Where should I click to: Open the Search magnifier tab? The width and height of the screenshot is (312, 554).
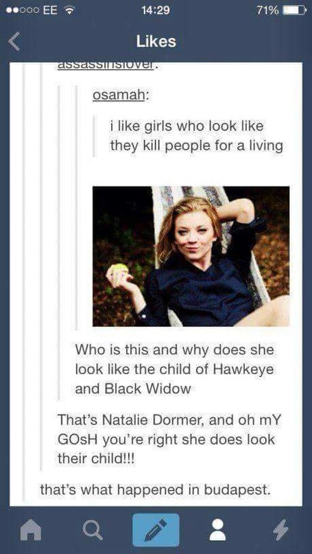pyautogui.click(x=92, y=530)
